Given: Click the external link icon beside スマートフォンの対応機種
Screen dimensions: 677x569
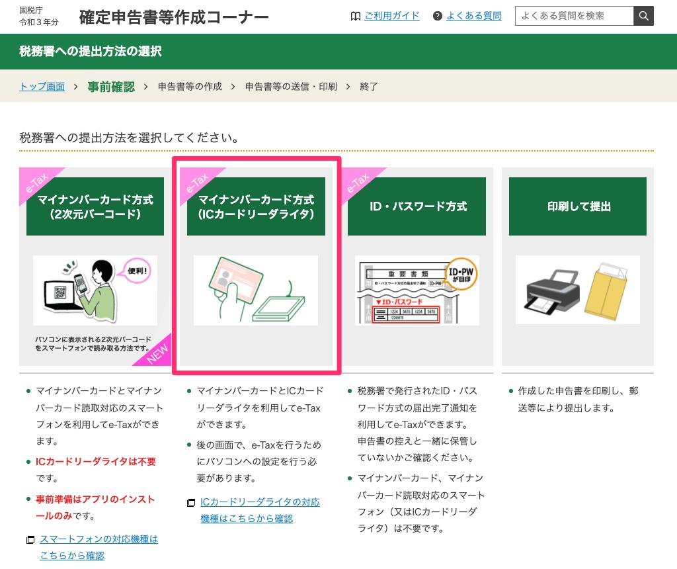Looking at the screenshot, I should point(30,540).
